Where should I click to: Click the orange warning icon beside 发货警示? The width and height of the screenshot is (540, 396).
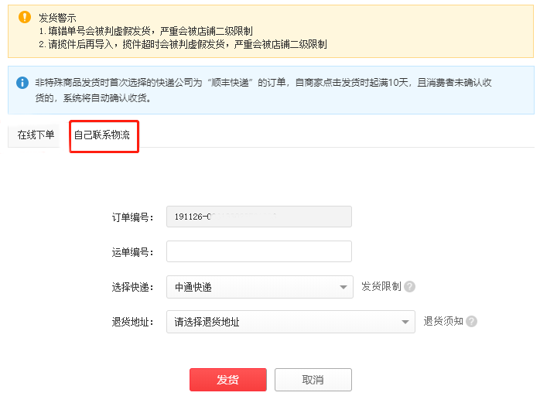(25, 16)
